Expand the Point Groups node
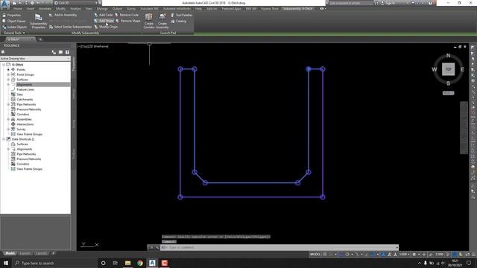The height and width of the screenshot is (268, 477). click(x=8, y=74)
